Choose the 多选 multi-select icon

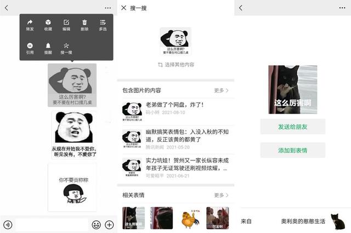point(103,25)
